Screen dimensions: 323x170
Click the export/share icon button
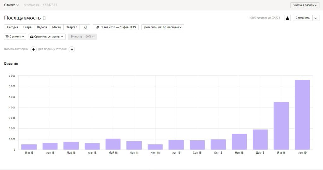287,18
